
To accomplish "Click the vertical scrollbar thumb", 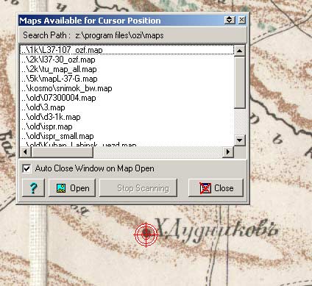I will click(240, 82).
